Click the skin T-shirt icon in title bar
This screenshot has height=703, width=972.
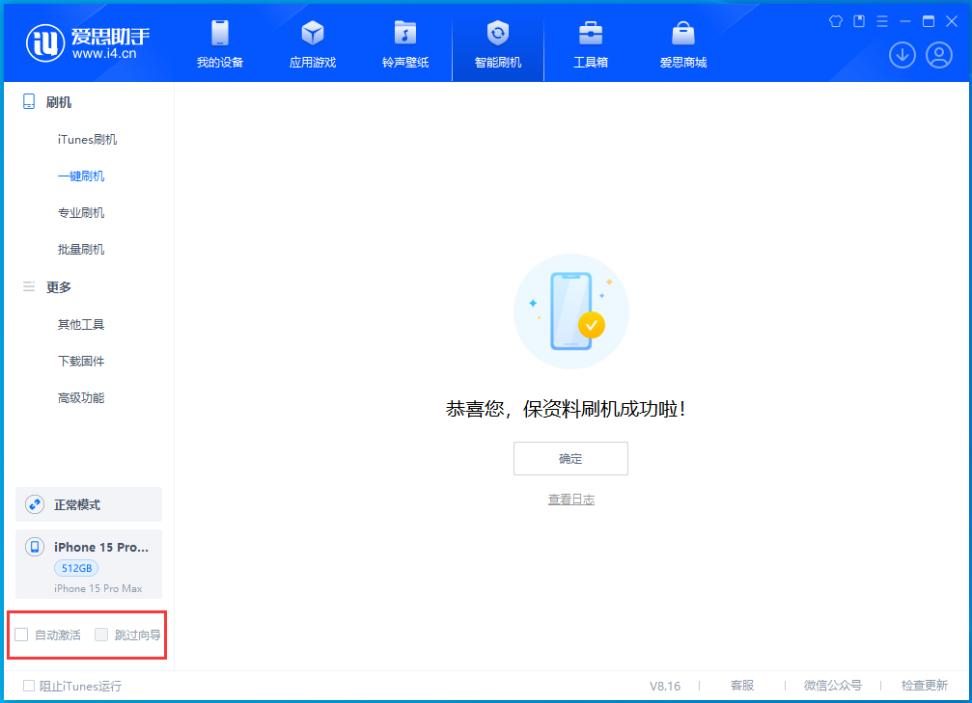tap(836, 21)
